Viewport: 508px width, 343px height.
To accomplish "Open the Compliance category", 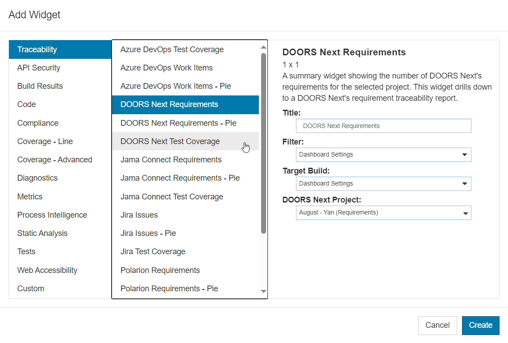I will (60, 123).
